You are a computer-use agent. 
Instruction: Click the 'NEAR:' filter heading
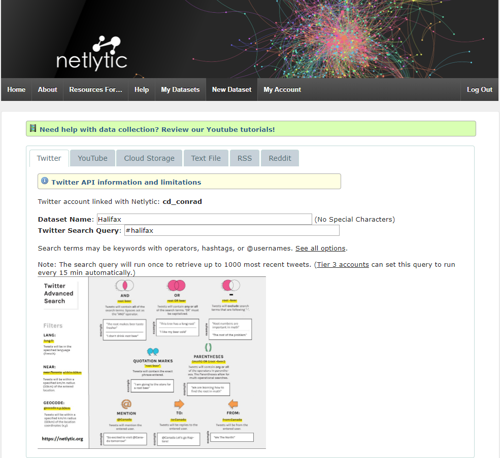point(50,367)
